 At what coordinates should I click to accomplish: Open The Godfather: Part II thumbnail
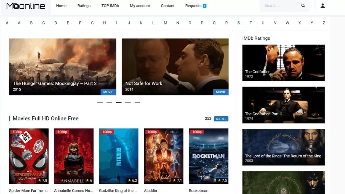[283, 105]
